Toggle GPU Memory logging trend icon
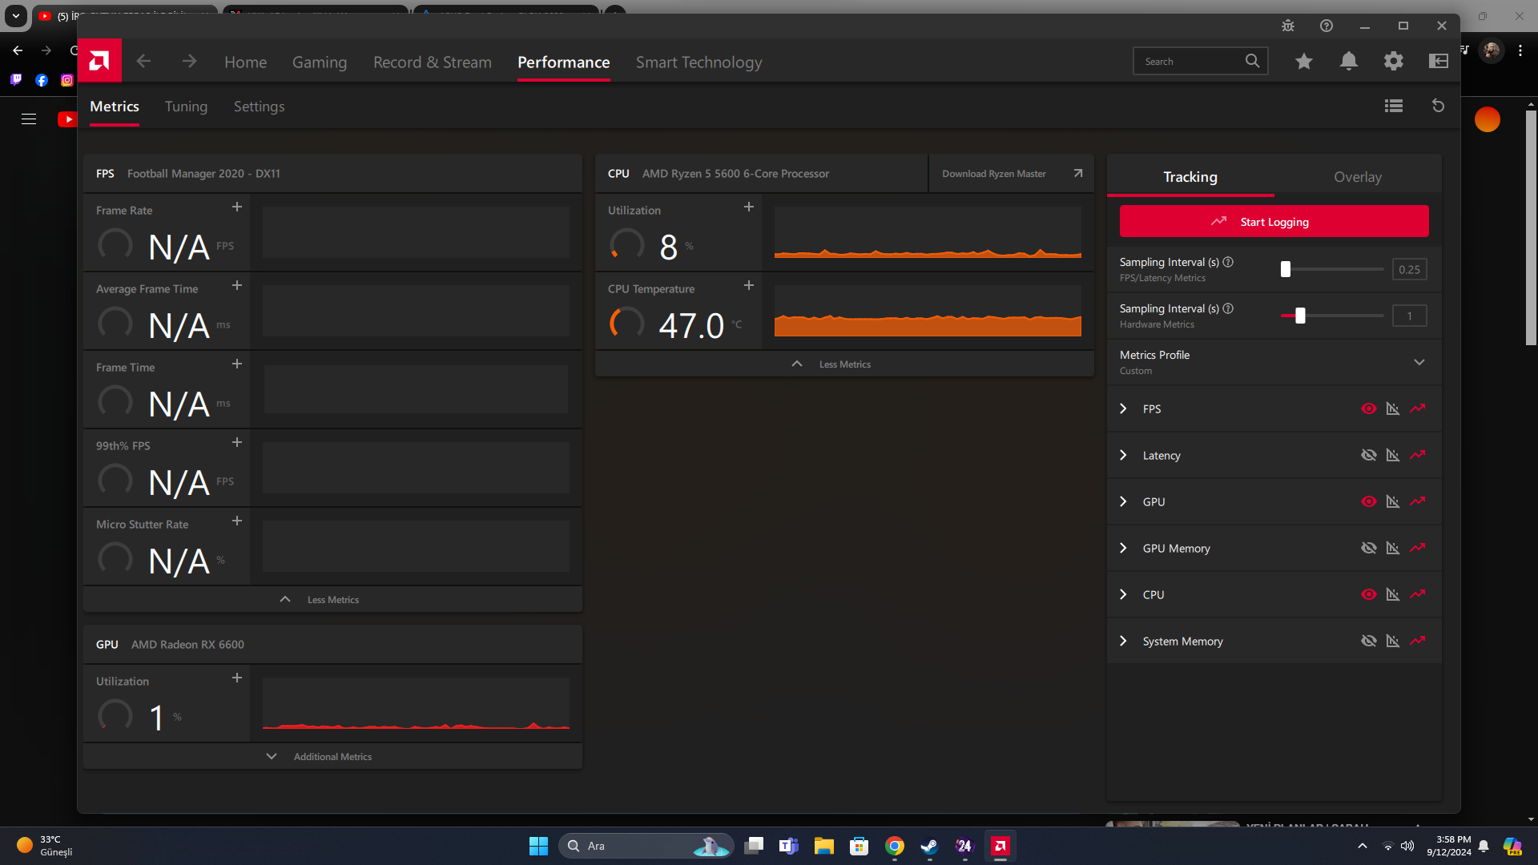1538x865 pixels. pos(1418,548)
